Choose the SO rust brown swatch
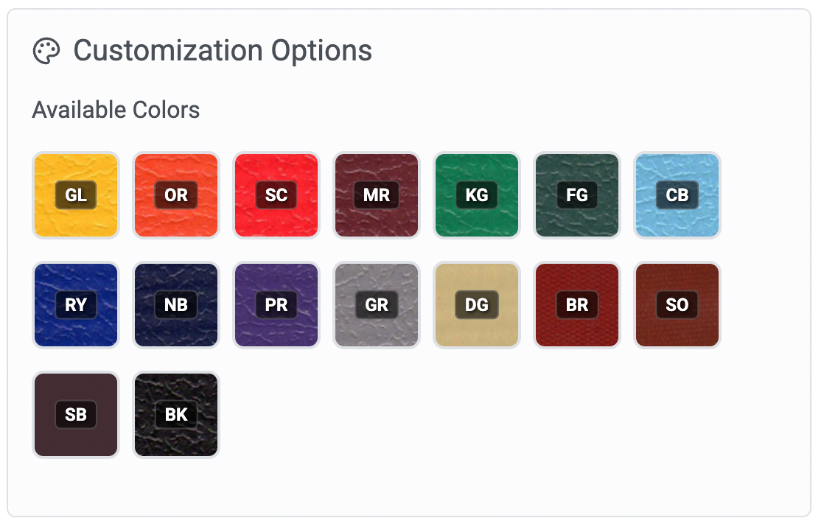Image resolution: width=824 pixels, height=532 pixels. (x=677, y=305)
